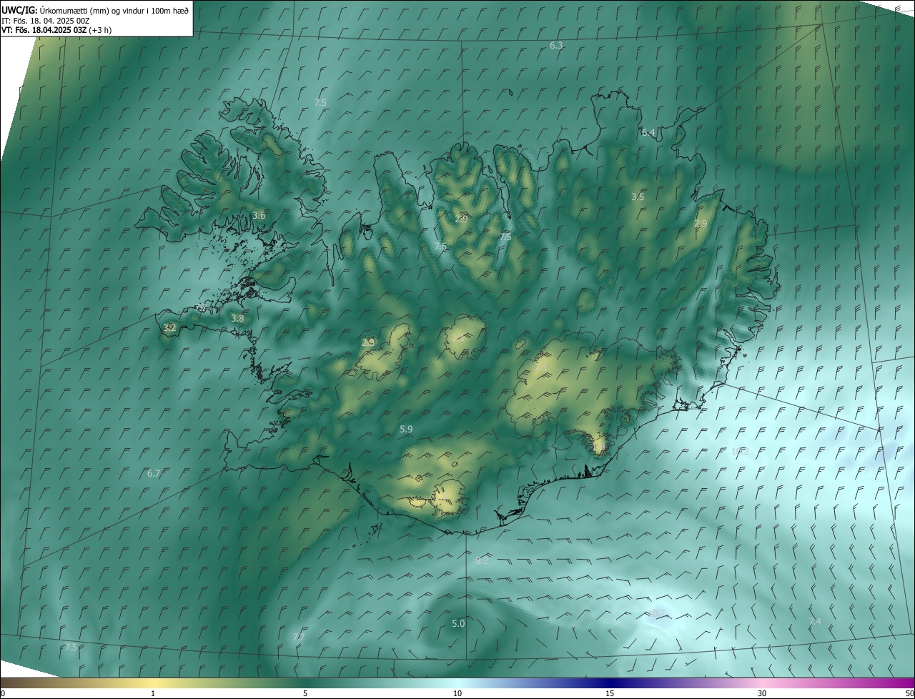Select the "VT: Fös. 18.04.2025 03Z (+3 h)" line
The height and width of the screenshot is (699, 915).
point(56,30)
